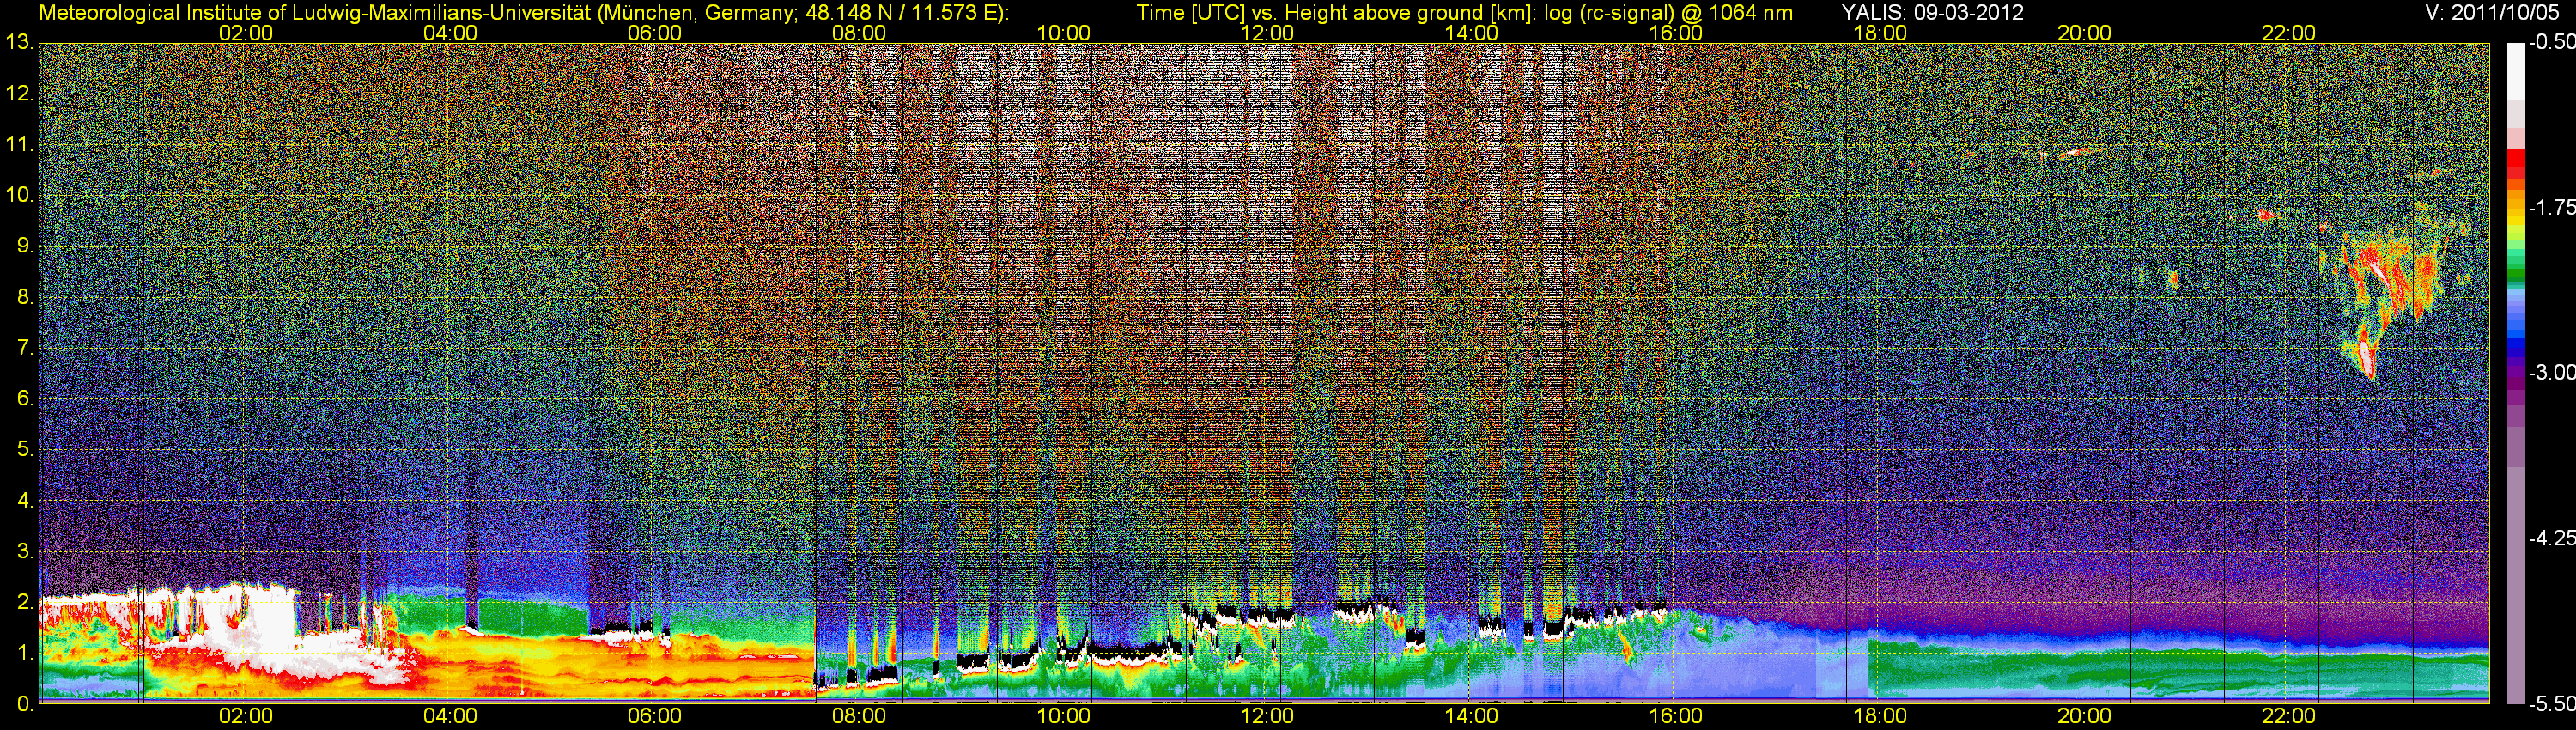Click the 04:00 label on the bottom time axis

pyautogui.click(x=450, y=716)
